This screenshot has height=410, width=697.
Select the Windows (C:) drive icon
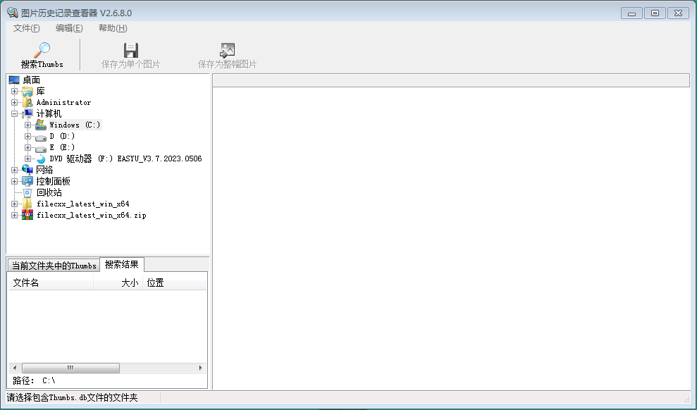tap(41, 125)
